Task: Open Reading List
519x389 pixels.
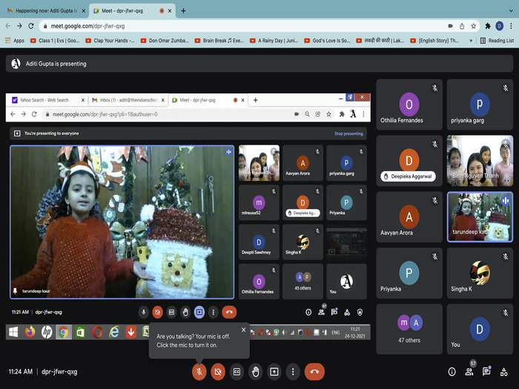Action: (x=497, y=40)
